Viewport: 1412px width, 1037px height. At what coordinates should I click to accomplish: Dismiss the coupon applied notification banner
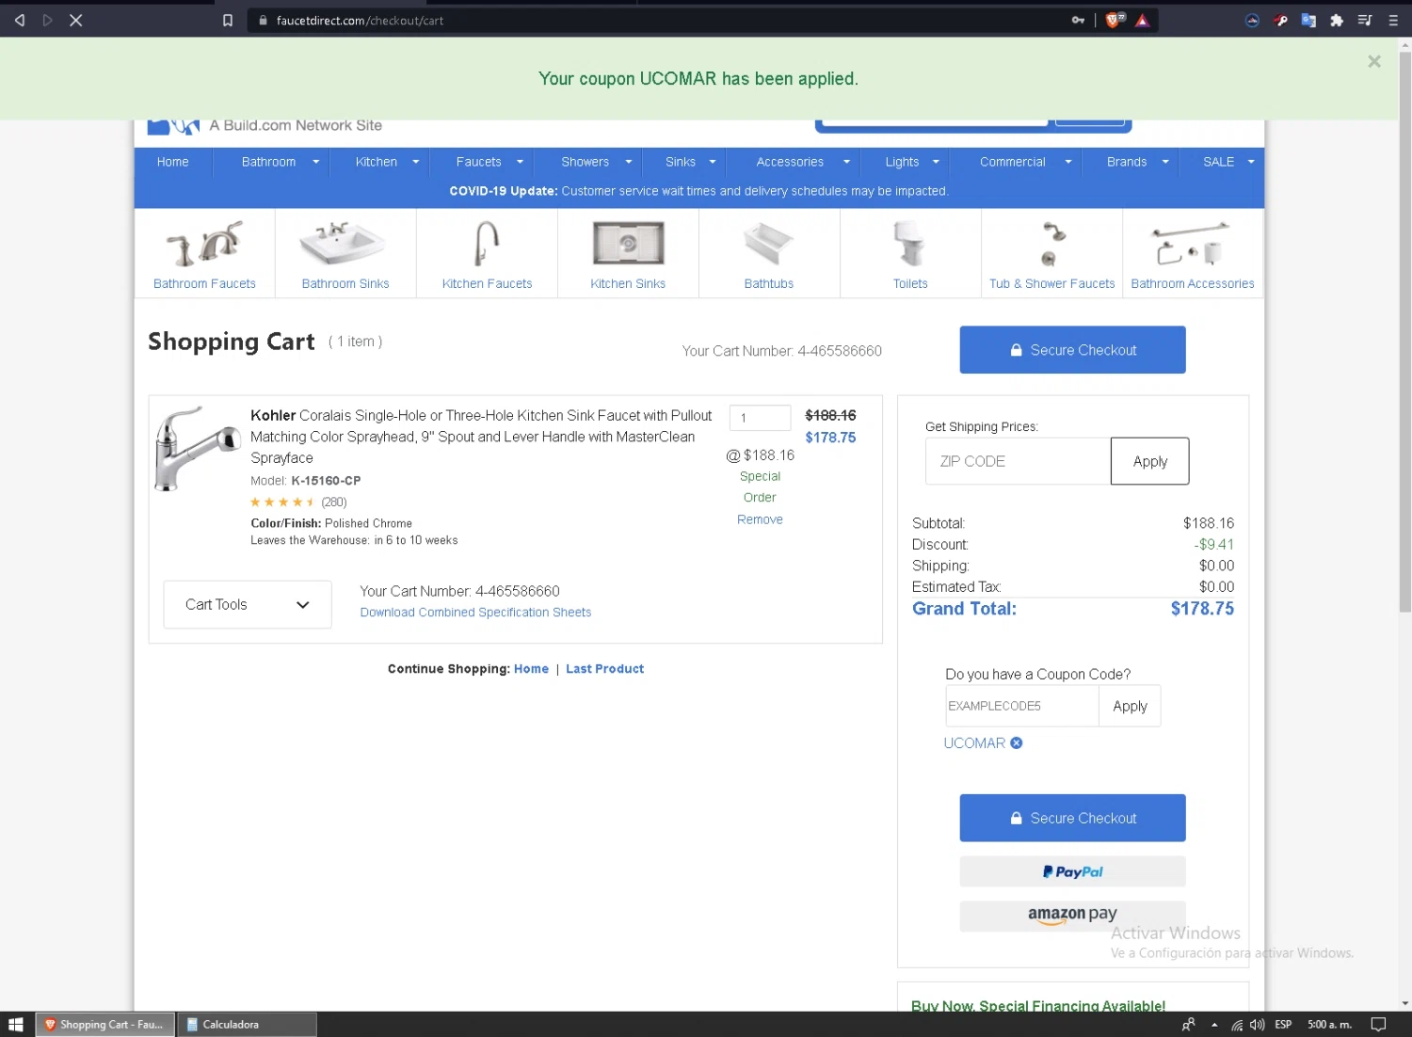(x=1374, y=61)
